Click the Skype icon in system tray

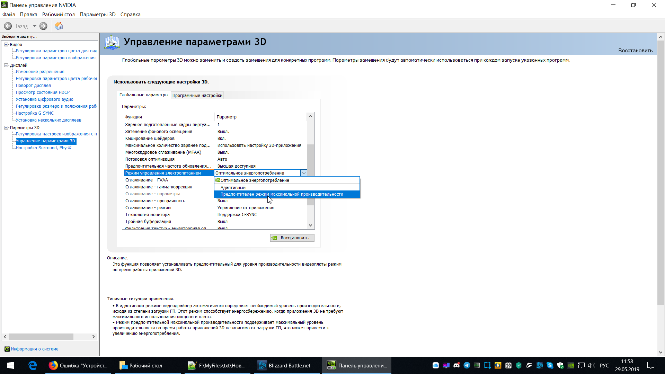(550, 365)
